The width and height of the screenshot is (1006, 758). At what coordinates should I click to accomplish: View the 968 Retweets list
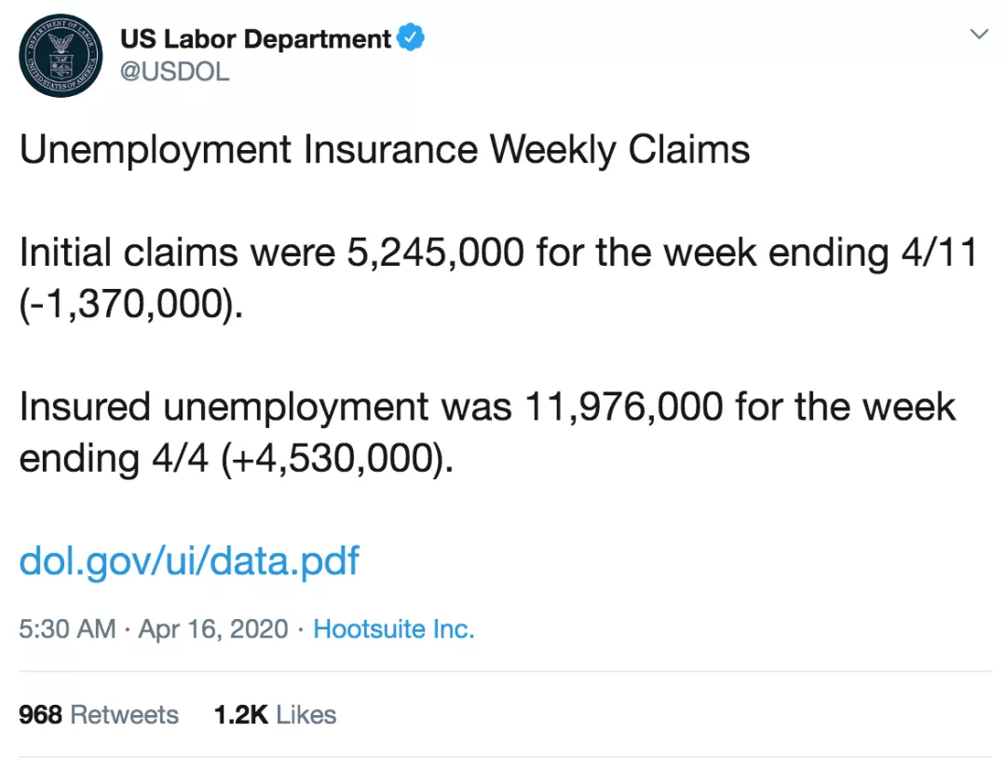[x=99, y=714]
